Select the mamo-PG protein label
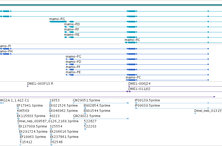Image resolution: width=222 pixels, height=146 pixels. click(x=73, y=57)
